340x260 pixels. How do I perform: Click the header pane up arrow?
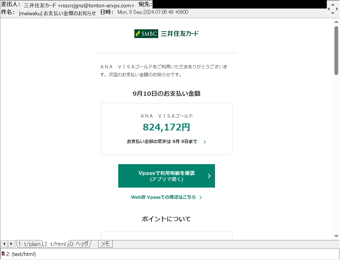coord(333,5)
